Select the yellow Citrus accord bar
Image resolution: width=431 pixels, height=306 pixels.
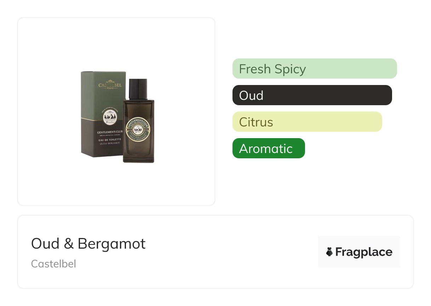(x=307, y=122)
